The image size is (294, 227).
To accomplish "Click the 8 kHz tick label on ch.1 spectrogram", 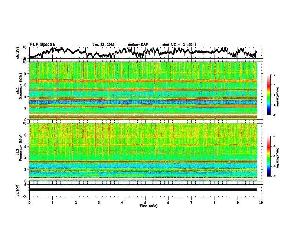I will point(26,73).
